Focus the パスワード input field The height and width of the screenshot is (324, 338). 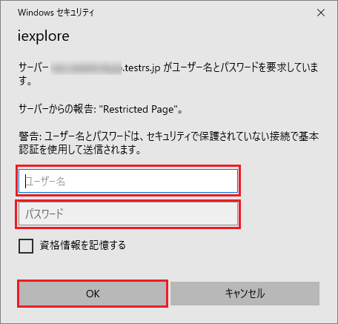[x=128, y=214]
